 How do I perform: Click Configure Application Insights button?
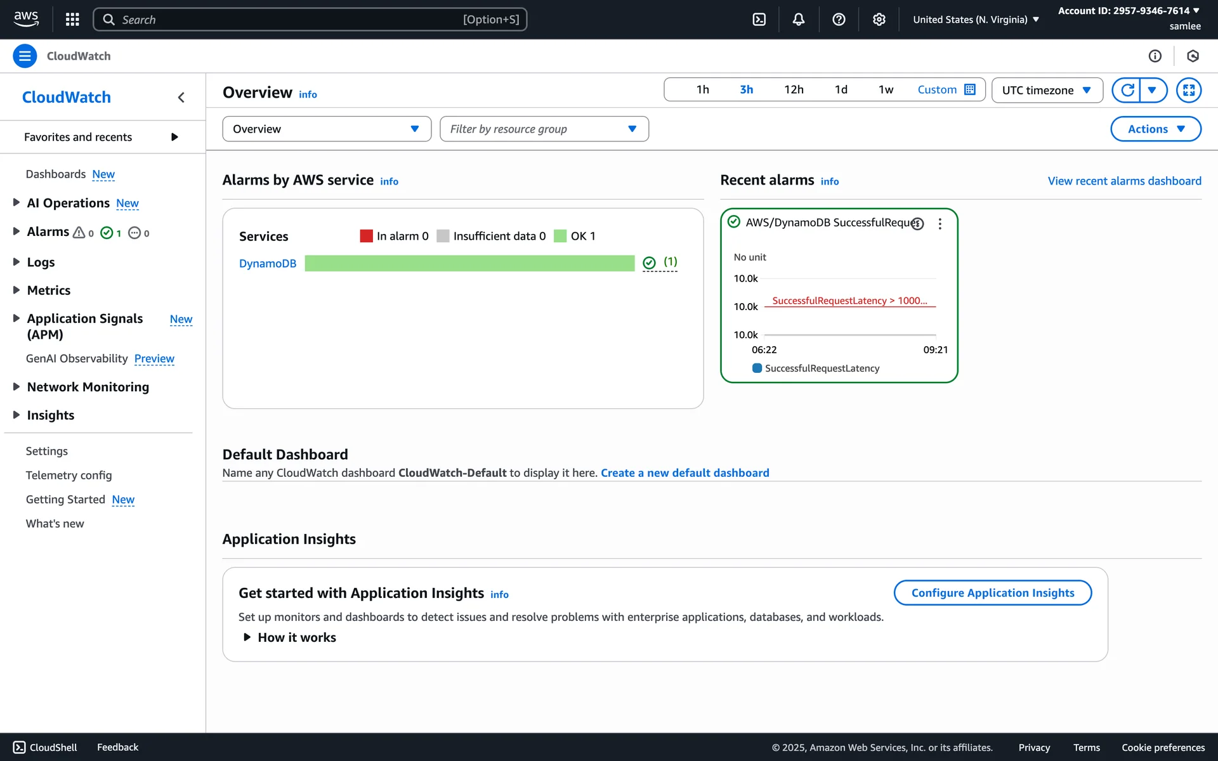tap(992, 592)
